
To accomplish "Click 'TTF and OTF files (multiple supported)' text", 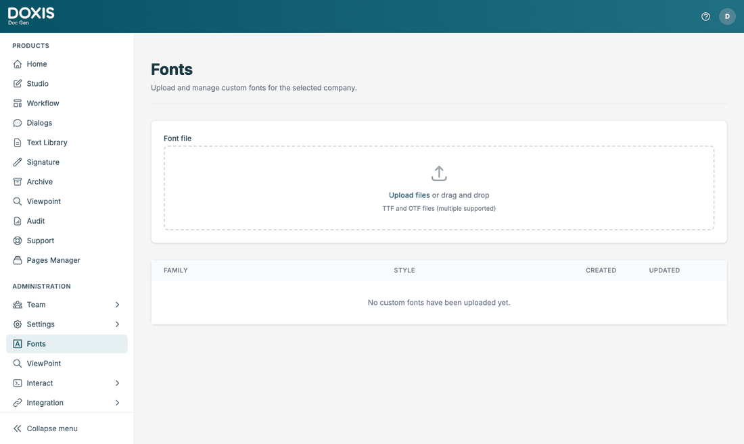I will click(x=439, y=209).
